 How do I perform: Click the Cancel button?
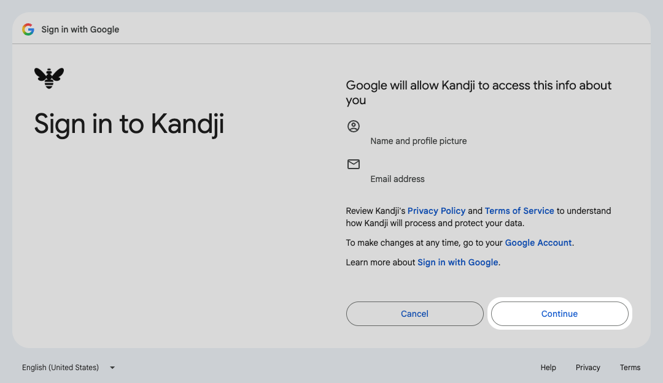[414, 314]
